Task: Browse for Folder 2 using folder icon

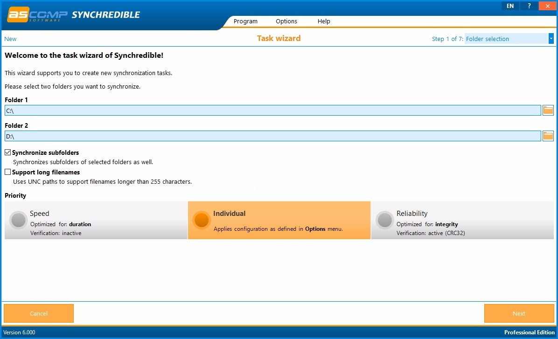Action: click(x=548, y=136)
